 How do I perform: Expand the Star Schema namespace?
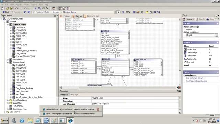(8, 60)
